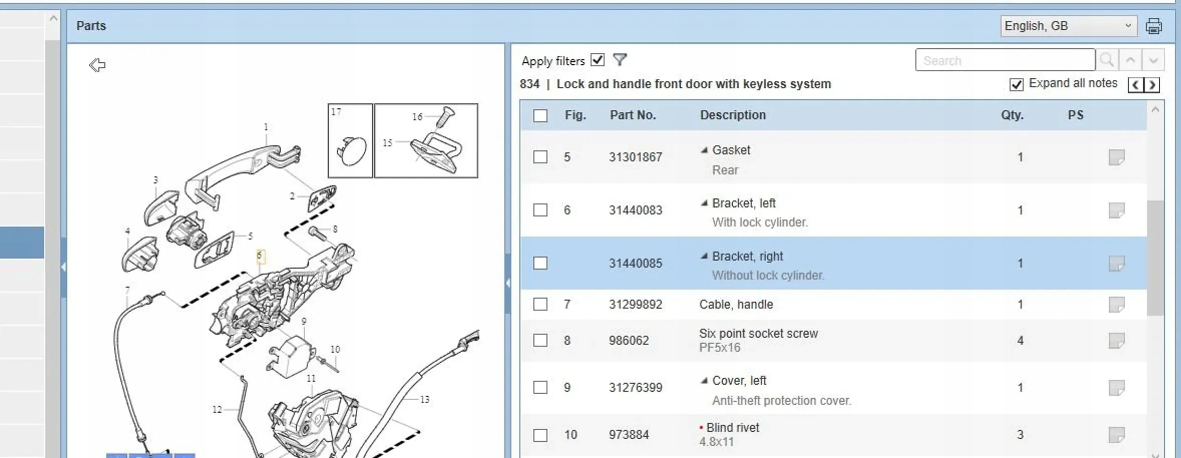The image size is (1181, 458).
Task: Click part number 973884
Action: click(629, 435)
